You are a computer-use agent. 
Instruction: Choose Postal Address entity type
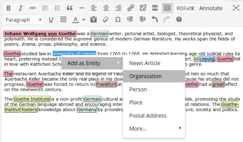click(154, 115)
